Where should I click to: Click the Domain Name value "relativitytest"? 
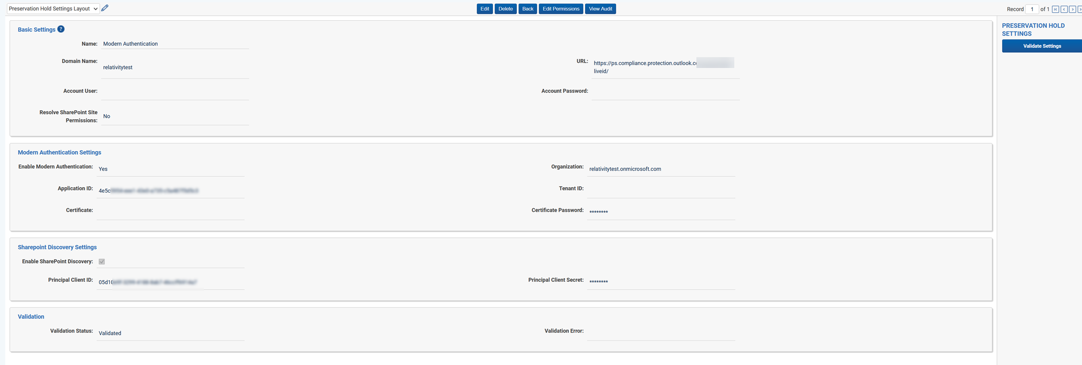pyautogui.click(x=118, y=67)
